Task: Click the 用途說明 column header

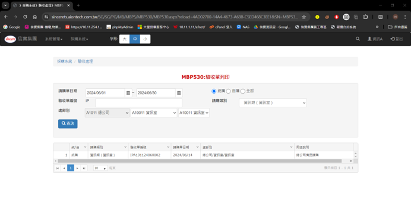Action: point(324,147)
